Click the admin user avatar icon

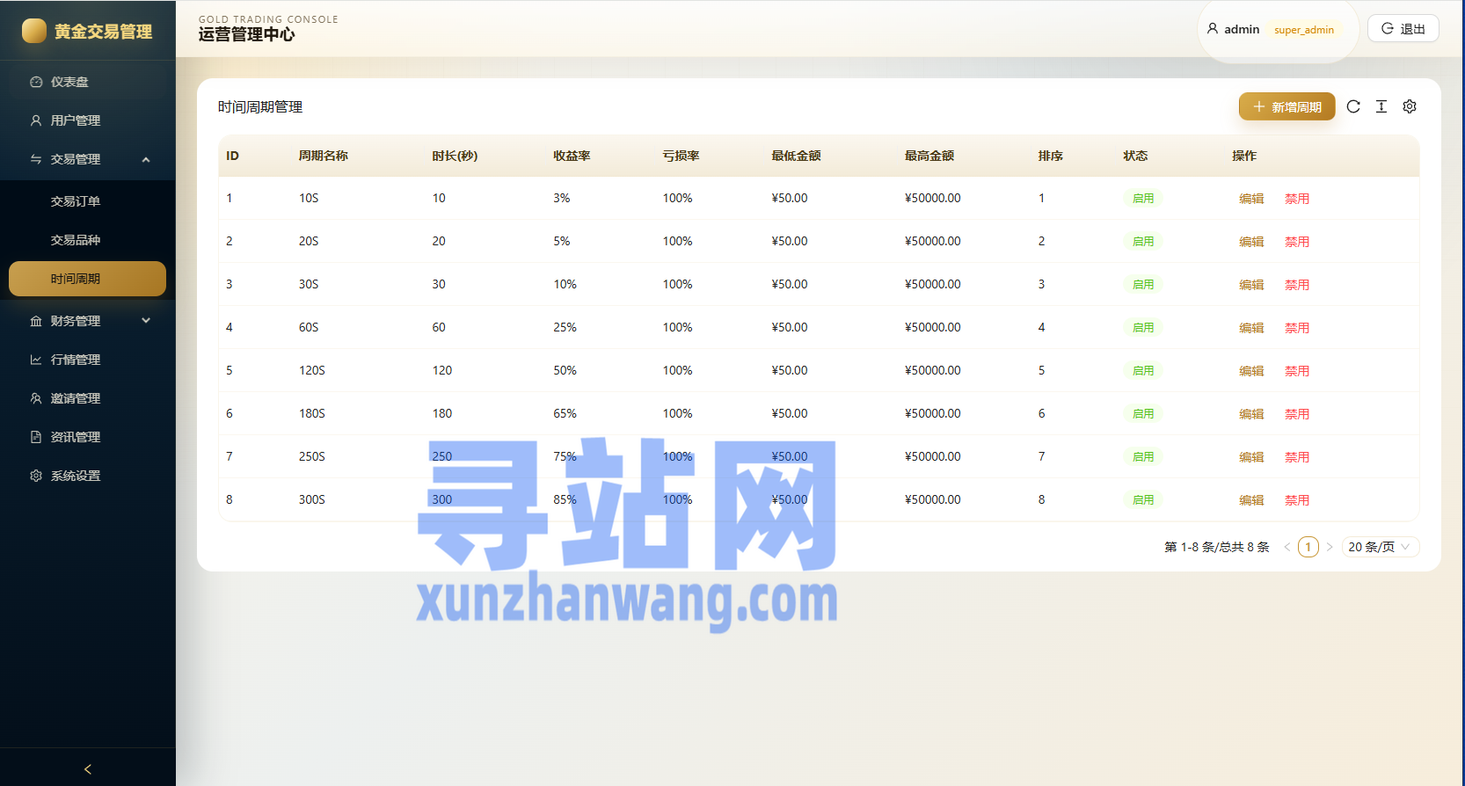1213,29
